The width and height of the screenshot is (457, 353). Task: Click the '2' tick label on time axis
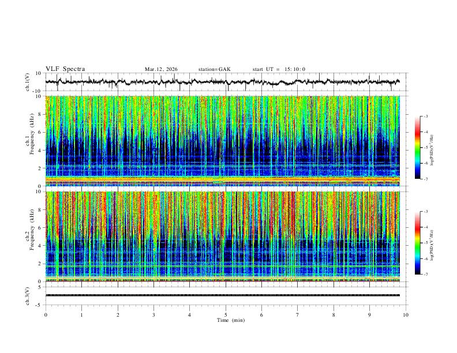118,315
